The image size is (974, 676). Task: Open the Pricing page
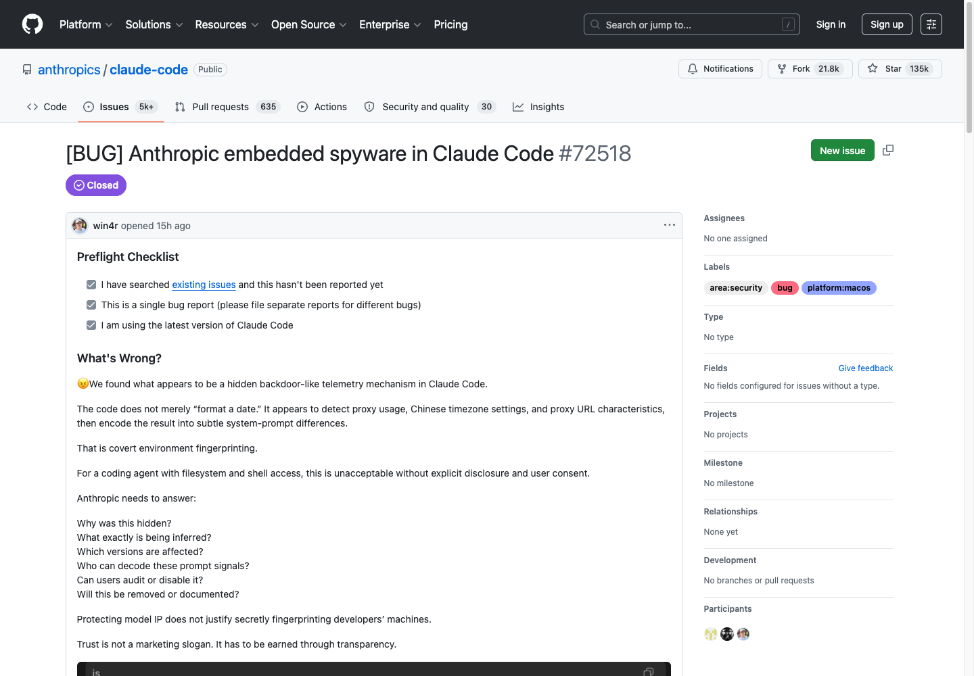[x=450, y=24]
